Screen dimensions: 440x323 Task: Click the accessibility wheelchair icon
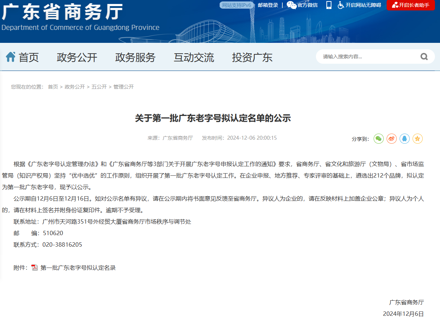pos(341,5)
